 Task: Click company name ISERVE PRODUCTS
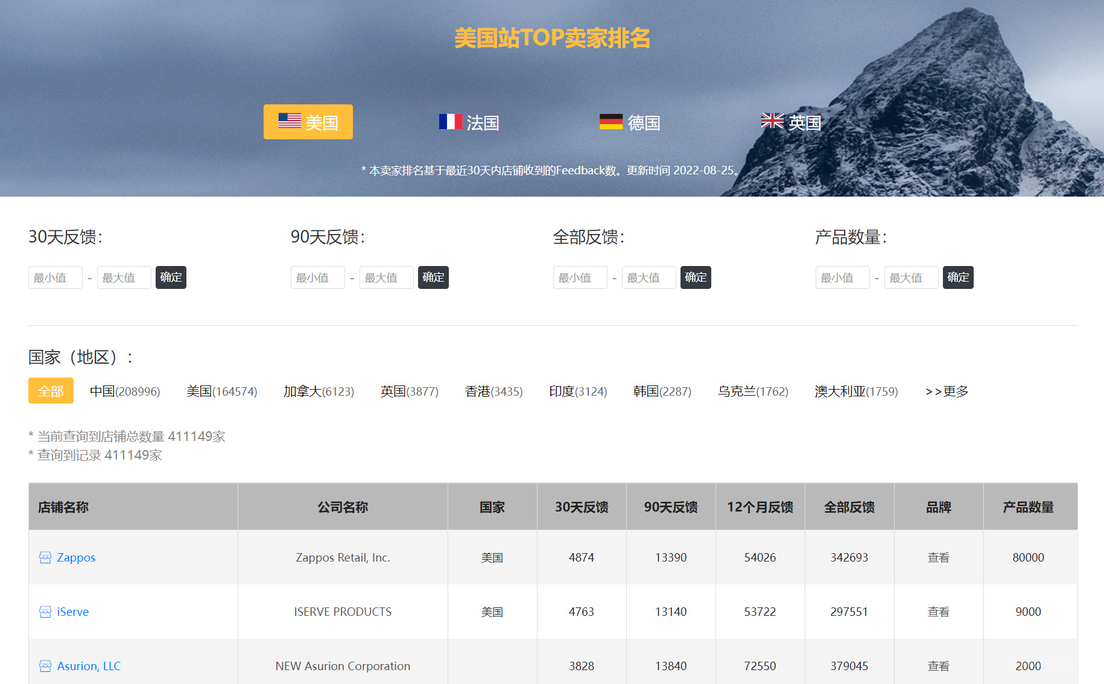pyautogui.click(x=343, y=612)
